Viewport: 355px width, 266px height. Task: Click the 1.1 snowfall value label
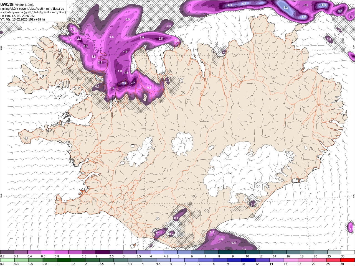pos(69,40)
